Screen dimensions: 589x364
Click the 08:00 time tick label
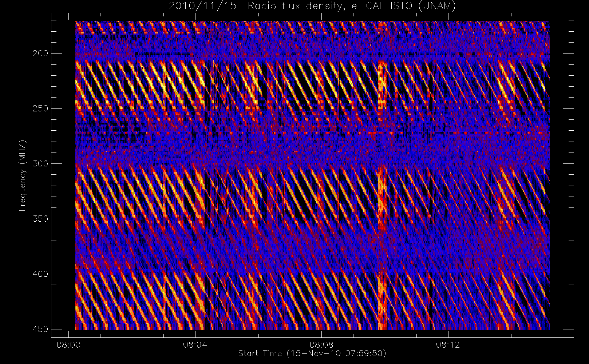(68, 344)
